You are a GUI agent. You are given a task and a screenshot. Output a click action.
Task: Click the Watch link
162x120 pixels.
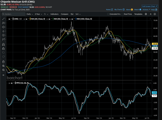137,10
